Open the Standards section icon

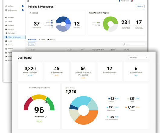[6, 29]
